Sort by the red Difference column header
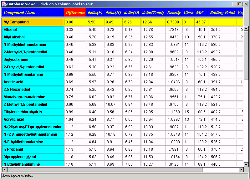 pos(75,13)
